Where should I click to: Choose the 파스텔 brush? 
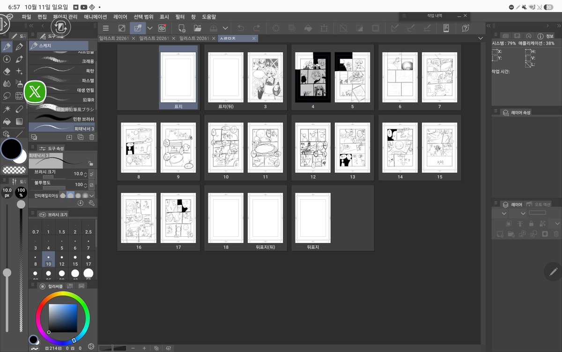click(62, 80)
